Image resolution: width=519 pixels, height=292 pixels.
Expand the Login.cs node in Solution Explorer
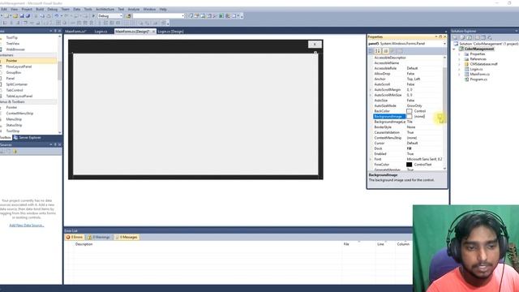[x=460, y=69]
